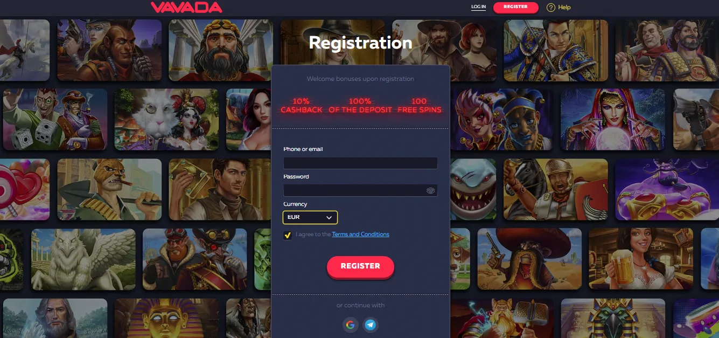Click the REGISTER button in header
The width and height of the screenshot is (719, 338).
515,7
